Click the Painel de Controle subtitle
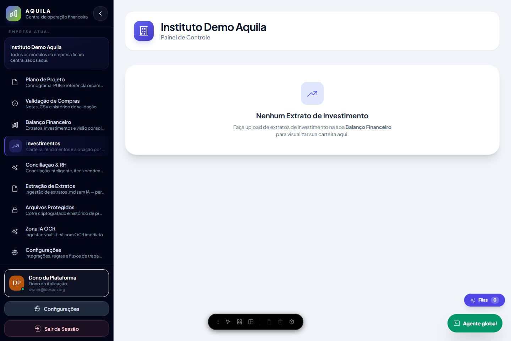 [x=185, y=38]
